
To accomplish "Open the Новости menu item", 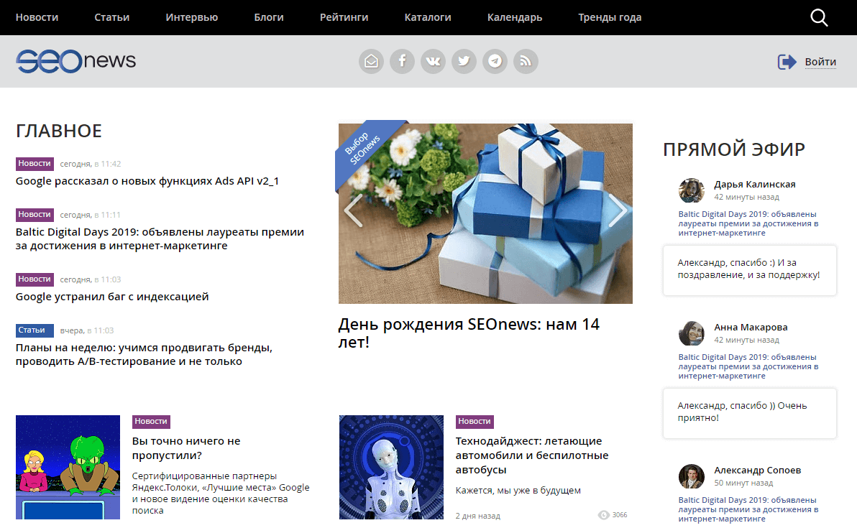I will [37, 17].
